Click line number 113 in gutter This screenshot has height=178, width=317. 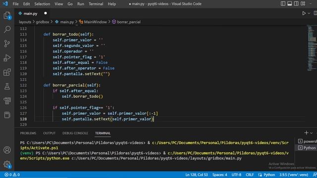click(x=23, y=34)
